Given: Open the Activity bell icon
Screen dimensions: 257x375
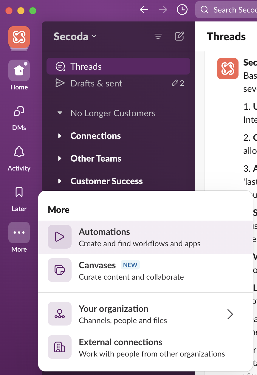Looking at the screenshot, I should pyautogui.click(x=19, y=152).
